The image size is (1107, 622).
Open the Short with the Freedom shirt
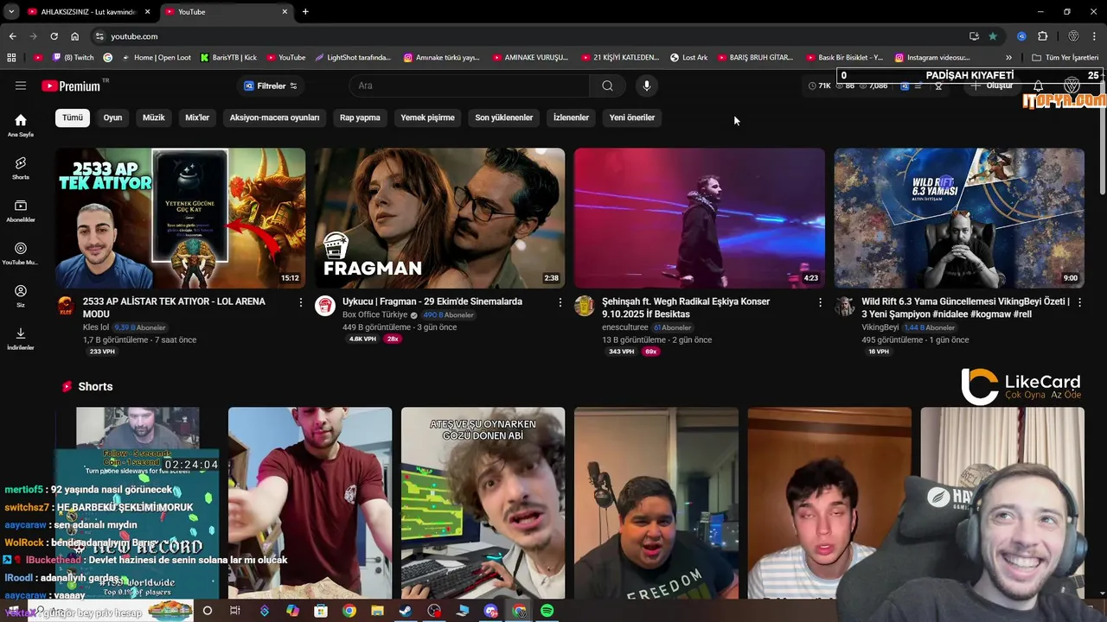pos(656,503)
